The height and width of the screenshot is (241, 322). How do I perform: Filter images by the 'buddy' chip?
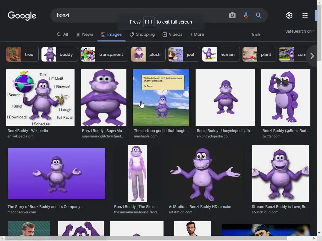(59, 54)
